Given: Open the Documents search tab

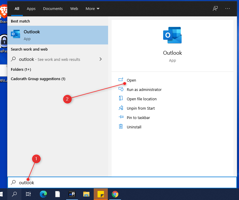Looking at the screenshot, I should coord(53,9).
